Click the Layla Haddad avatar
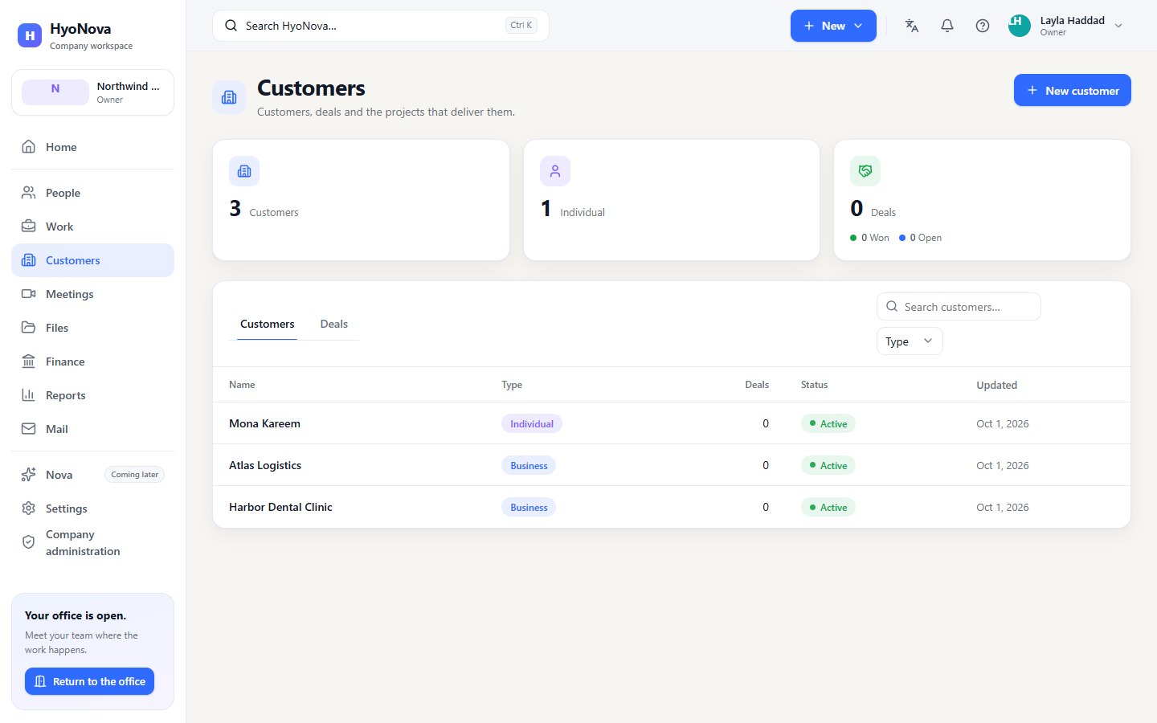The height and width of the screenshot is (723, 1157). (x=1020, y=26)
